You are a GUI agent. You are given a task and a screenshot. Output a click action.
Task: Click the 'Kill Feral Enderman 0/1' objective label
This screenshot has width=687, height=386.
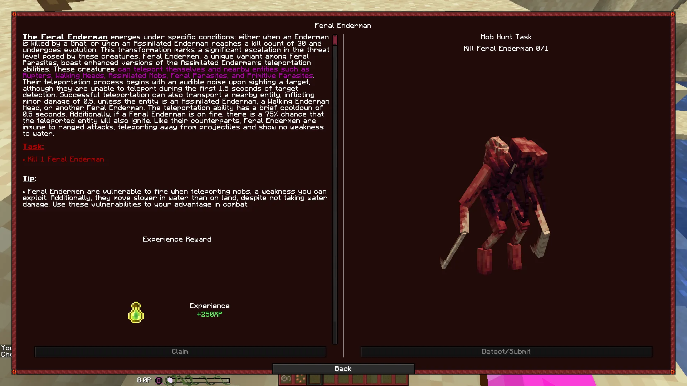tap(506, 49)
